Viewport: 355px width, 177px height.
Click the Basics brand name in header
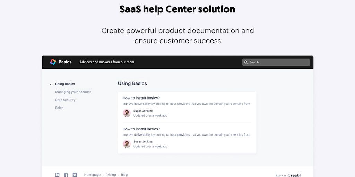click(65, 62)
